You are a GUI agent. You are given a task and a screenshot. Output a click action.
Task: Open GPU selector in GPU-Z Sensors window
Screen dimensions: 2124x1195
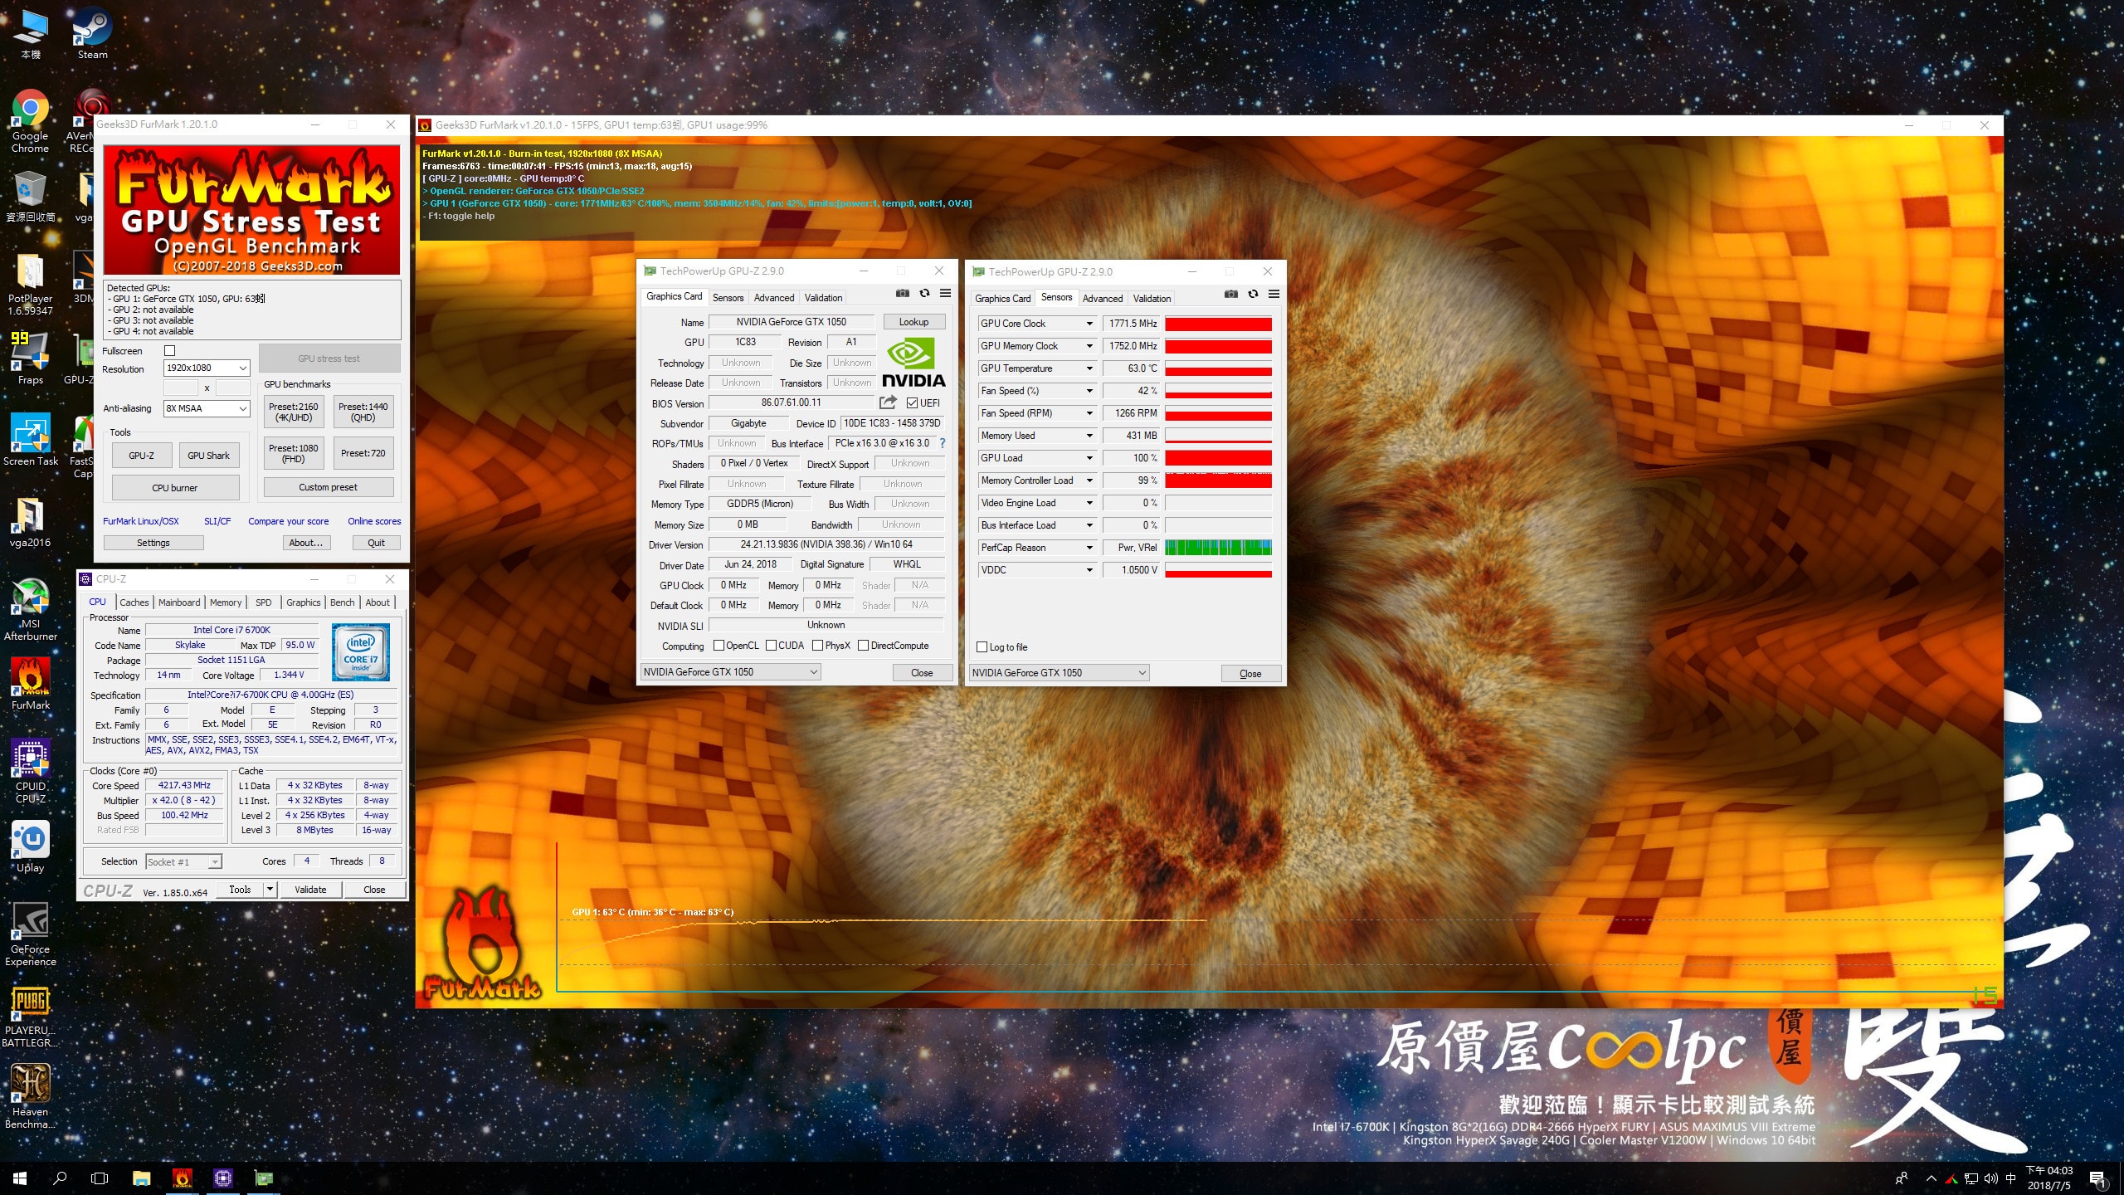coord(1060,673)
